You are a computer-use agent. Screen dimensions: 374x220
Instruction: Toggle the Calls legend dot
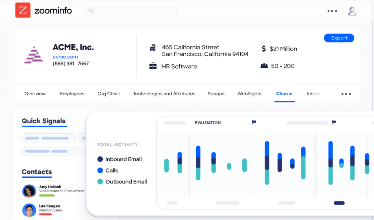(100, 170)
